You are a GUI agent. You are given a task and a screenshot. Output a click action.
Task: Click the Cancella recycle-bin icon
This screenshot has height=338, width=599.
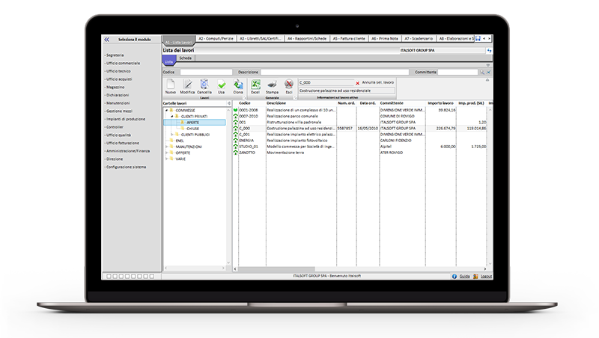(204, 84)
